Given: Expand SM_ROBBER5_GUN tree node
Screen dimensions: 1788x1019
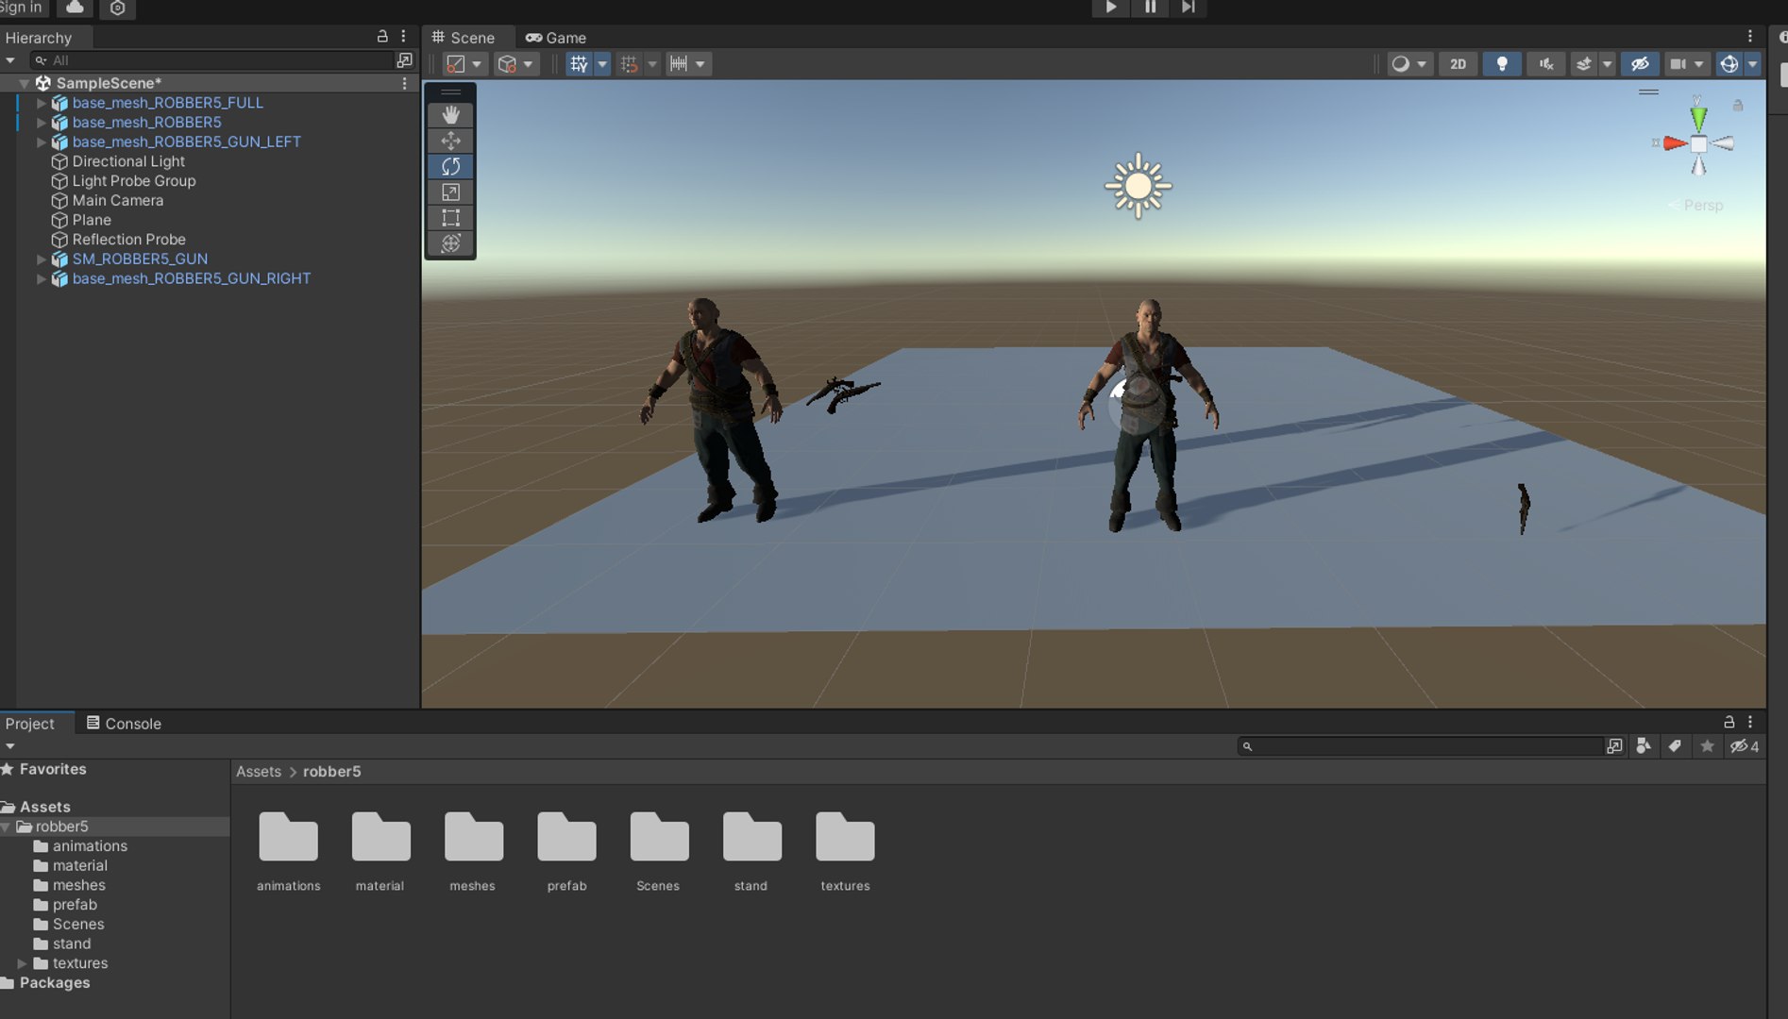Looking at the screenshot, I should (x=41, y=259).
